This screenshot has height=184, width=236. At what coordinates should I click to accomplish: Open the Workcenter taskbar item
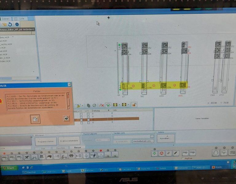182,168
